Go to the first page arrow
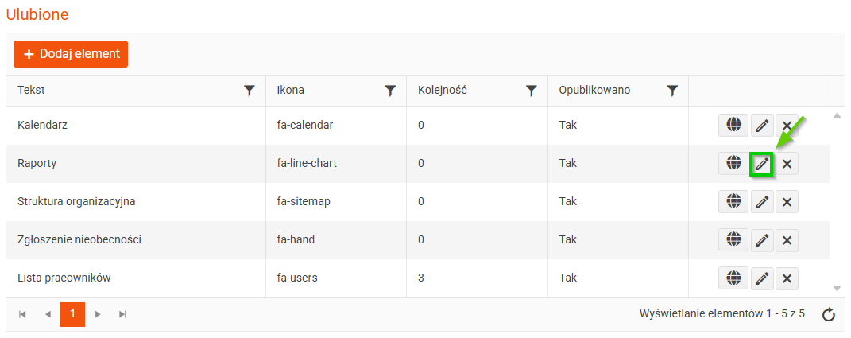 (22, 314)
